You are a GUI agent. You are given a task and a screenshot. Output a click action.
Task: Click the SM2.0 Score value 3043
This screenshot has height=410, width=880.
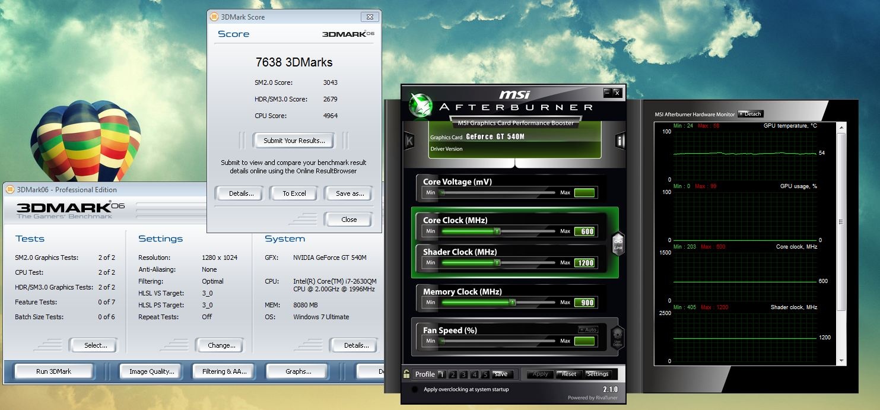pos(330,82)
